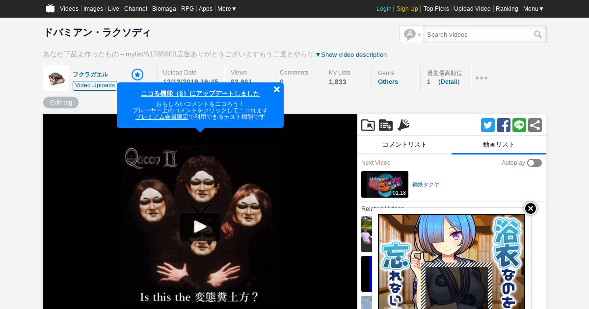Share the video on Twitter
The image size is (589, 309).
click(488, 125)
